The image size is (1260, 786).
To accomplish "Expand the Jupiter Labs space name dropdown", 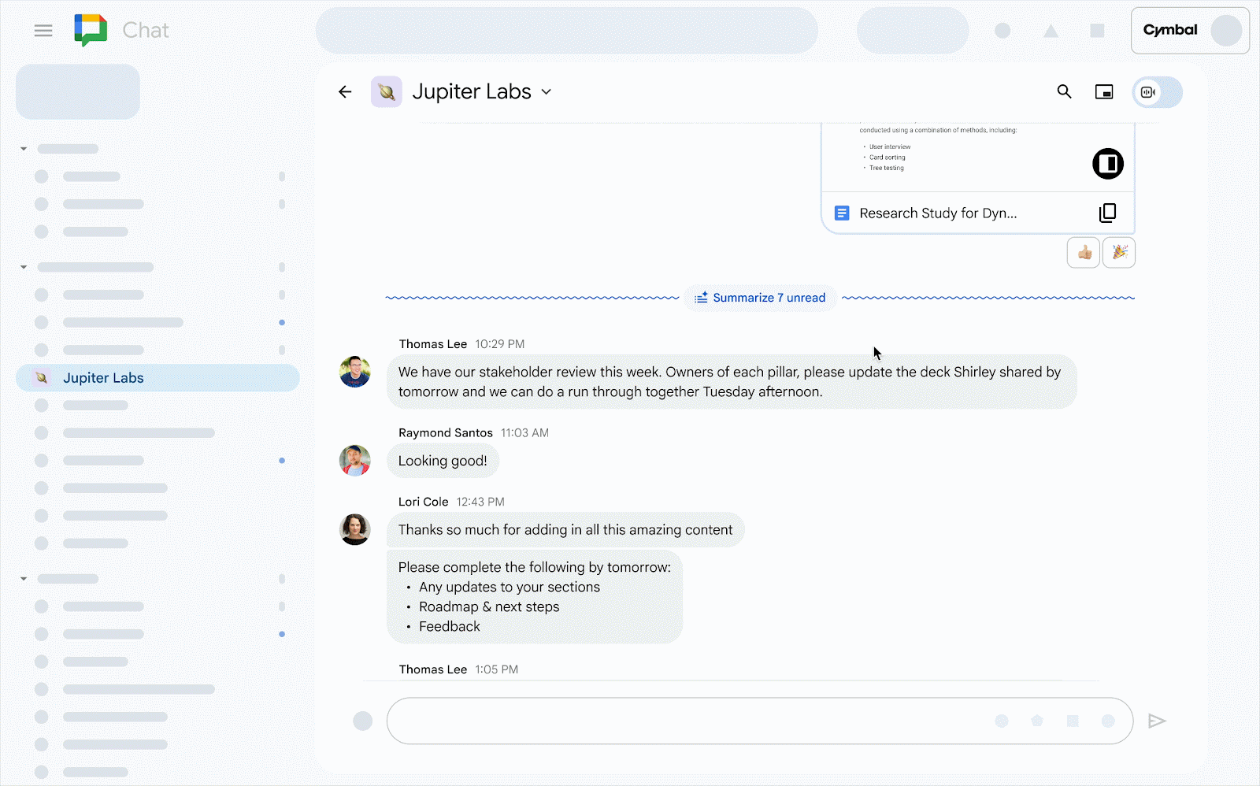I will [x=547, y=92].
